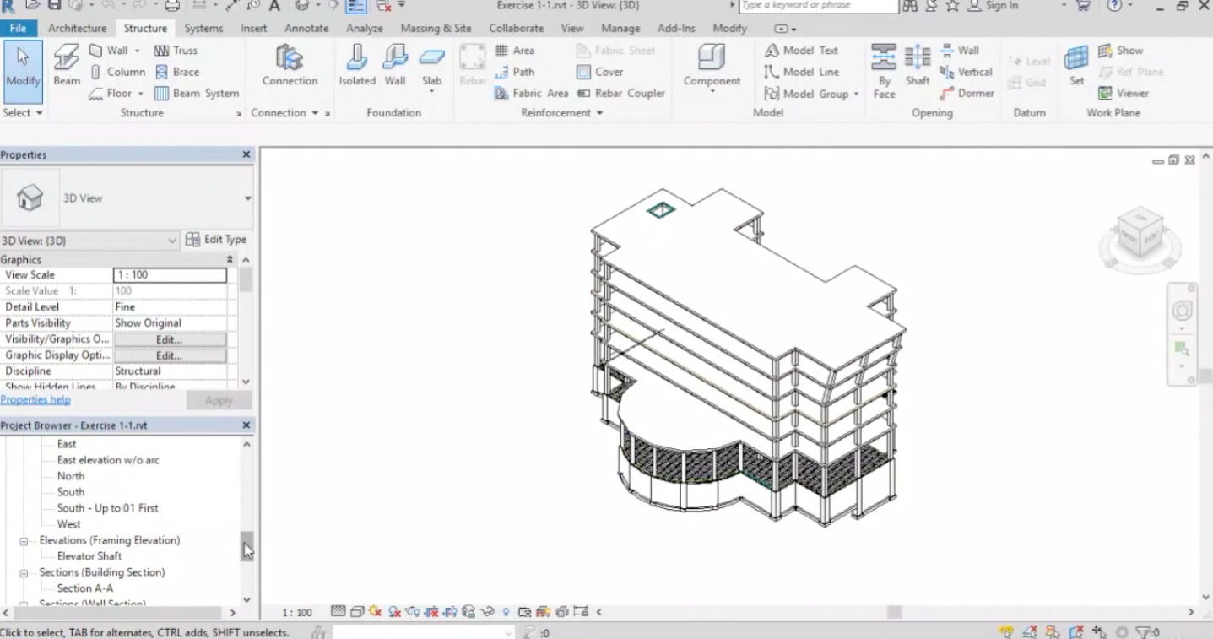
Task: Switch to the Architecture ribbon tab
Action: pos(77,28)
